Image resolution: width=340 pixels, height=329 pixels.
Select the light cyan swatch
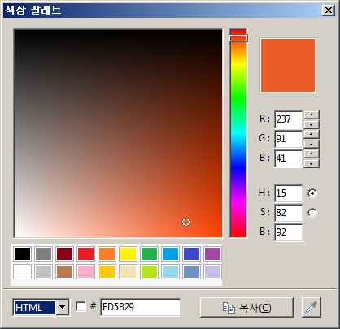170,272
